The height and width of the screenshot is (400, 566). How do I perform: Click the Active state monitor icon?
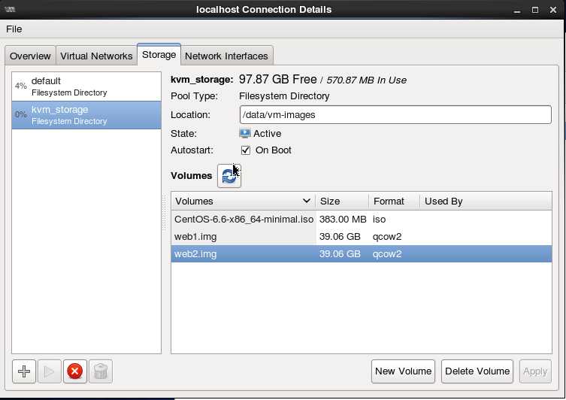click(x=245, y=133)
